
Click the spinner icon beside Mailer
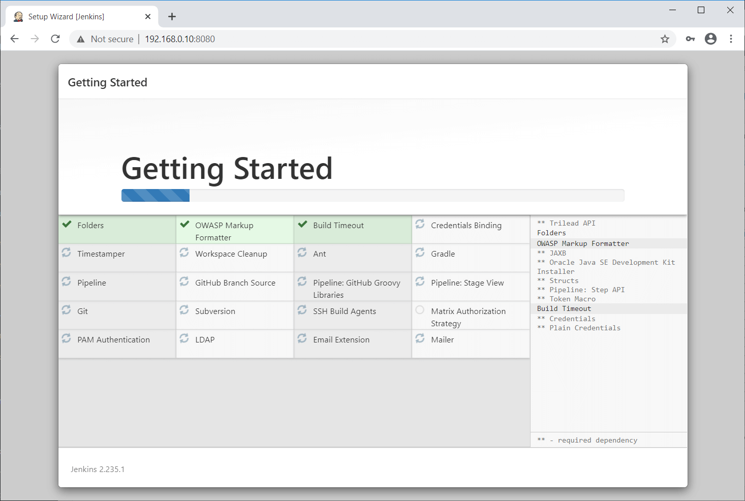coord(420,338)
